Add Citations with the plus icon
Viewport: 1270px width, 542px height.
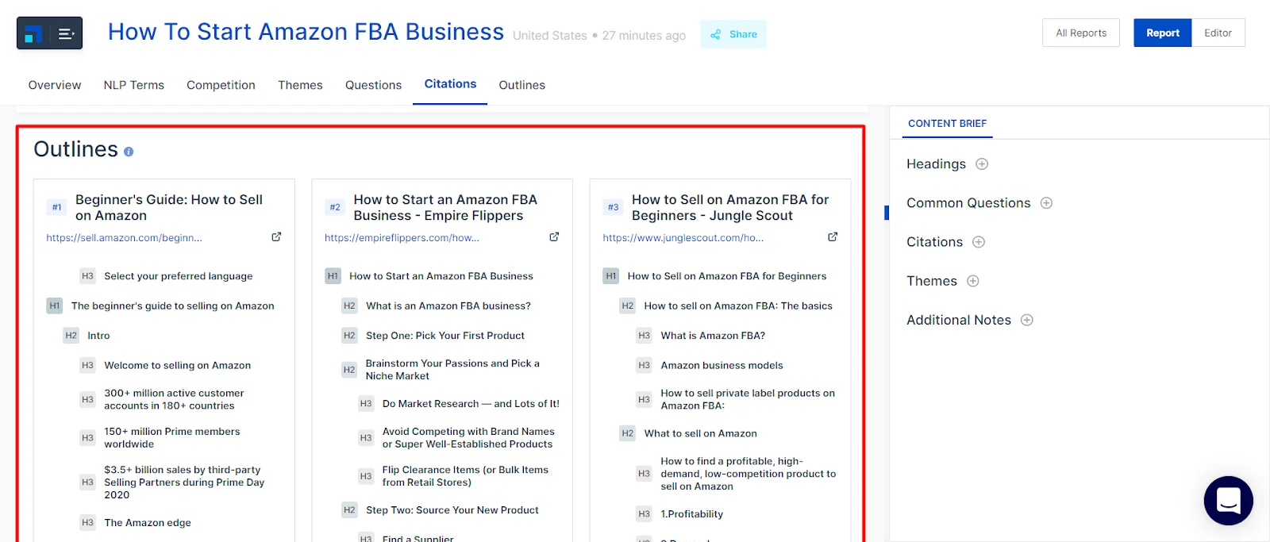pos(979,242)
